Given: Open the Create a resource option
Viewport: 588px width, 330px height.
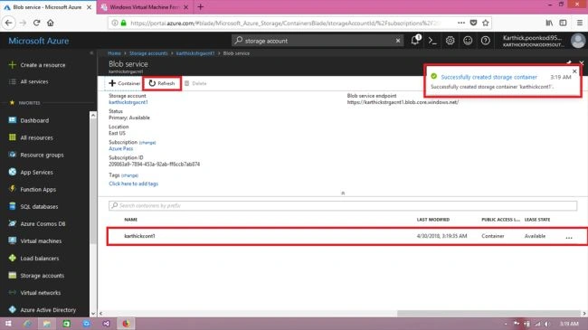Looking at the screenshot, I should [x=37, y=65].
